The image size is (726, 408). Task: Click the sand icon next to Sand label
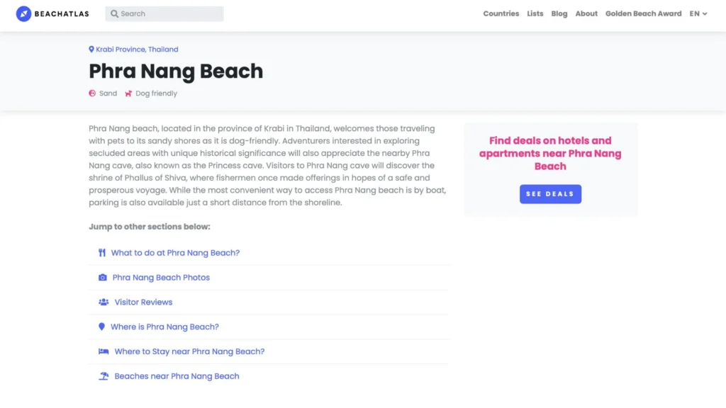point(92,93)
